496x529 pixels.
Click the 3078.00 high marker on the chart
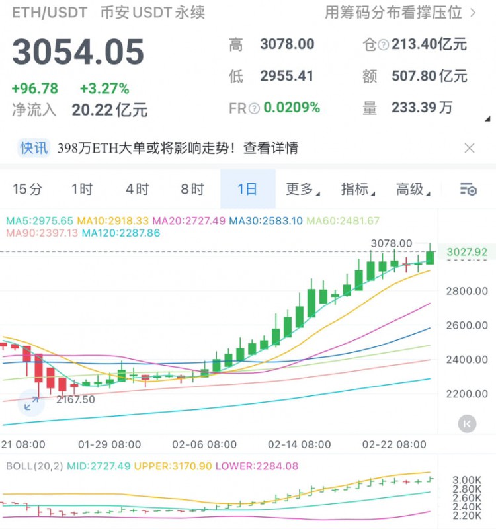(392, 243)
